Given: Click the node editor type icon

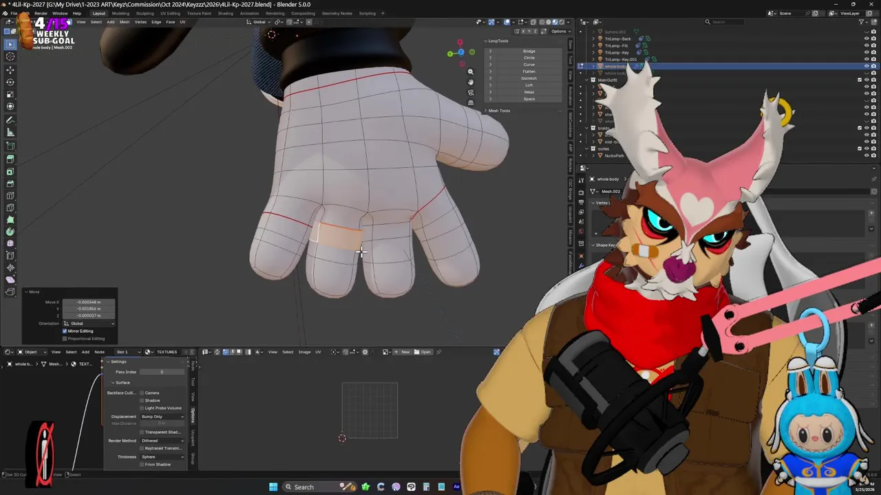Looking at the screenshot, I should (x=10, y=352).
